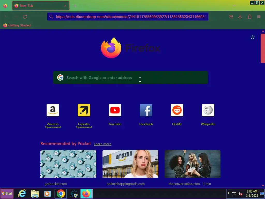Go back with the back arrow
265x199 pixels.
coord(6,17)
